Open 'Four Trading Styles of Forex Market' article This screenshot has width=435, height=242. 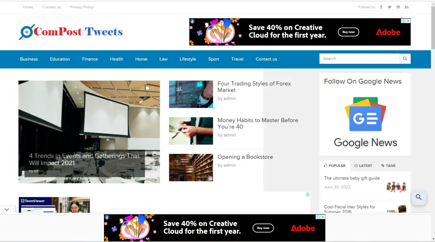point(254,87)
